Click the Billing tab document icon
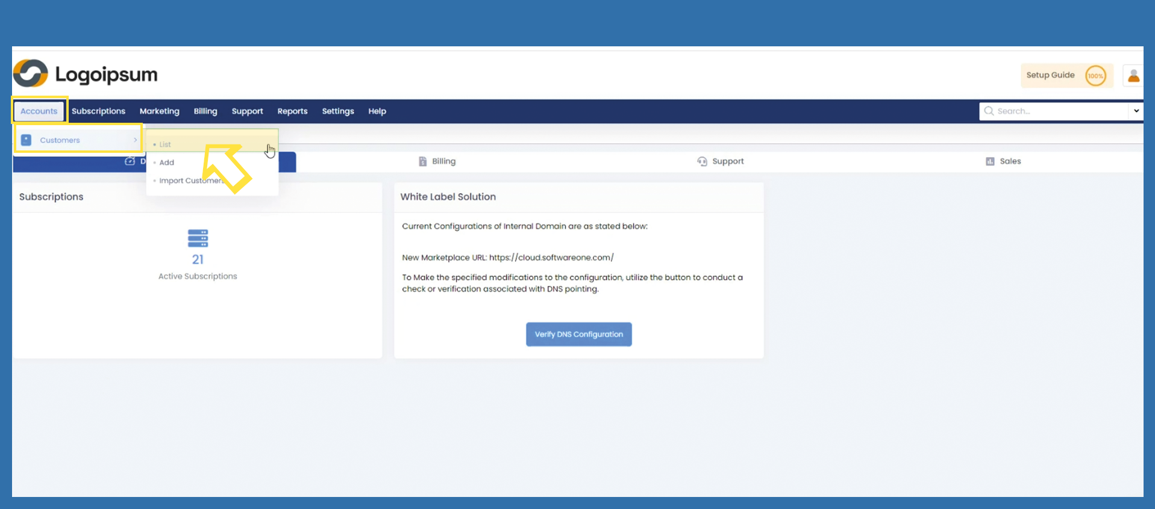1155x509 pixels. pos(422,161)
